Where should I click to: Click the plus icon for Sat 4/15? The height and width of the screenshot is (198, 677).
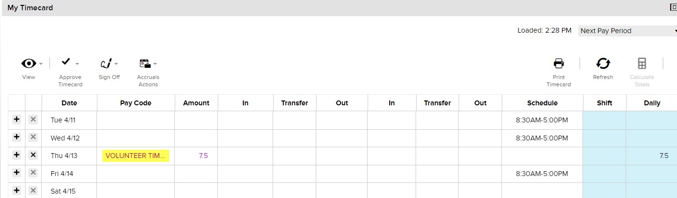16,190
